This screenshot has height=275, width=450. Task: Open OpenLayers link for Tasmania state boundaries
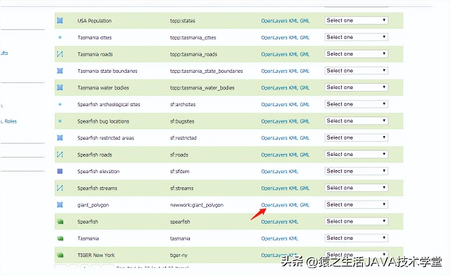tap(274, 71)
